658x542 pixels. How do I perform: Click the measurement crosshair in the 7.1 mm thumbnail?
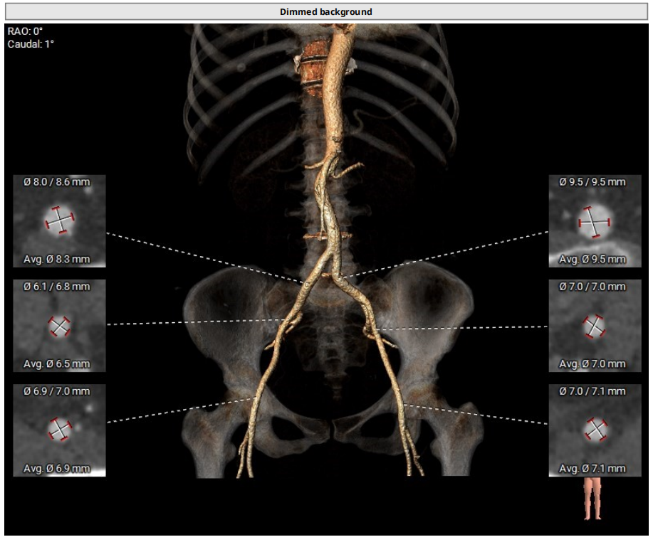(595, 429)
